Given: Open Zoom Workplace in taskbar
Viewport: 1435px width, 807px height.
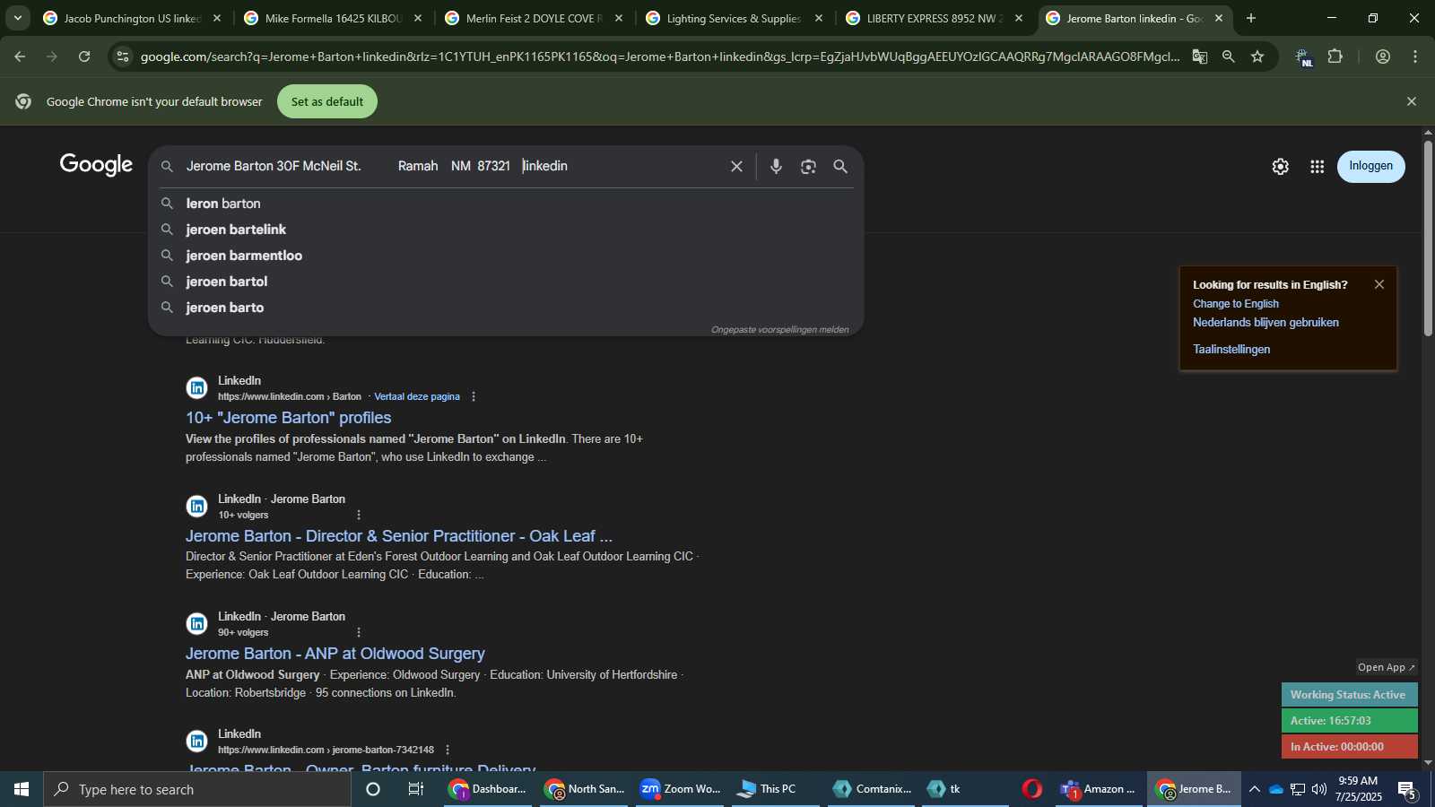Looking at the screenshot, I should point(680,789).
